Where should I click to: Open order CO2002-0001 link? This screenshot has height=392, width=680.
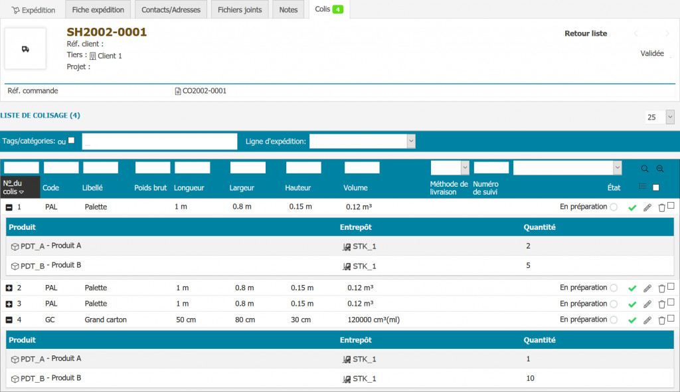204,91
